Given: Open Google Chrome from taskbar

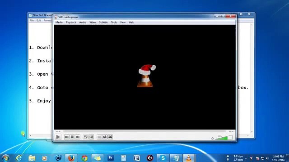Looking at the screenshot, I should point(84,158).
